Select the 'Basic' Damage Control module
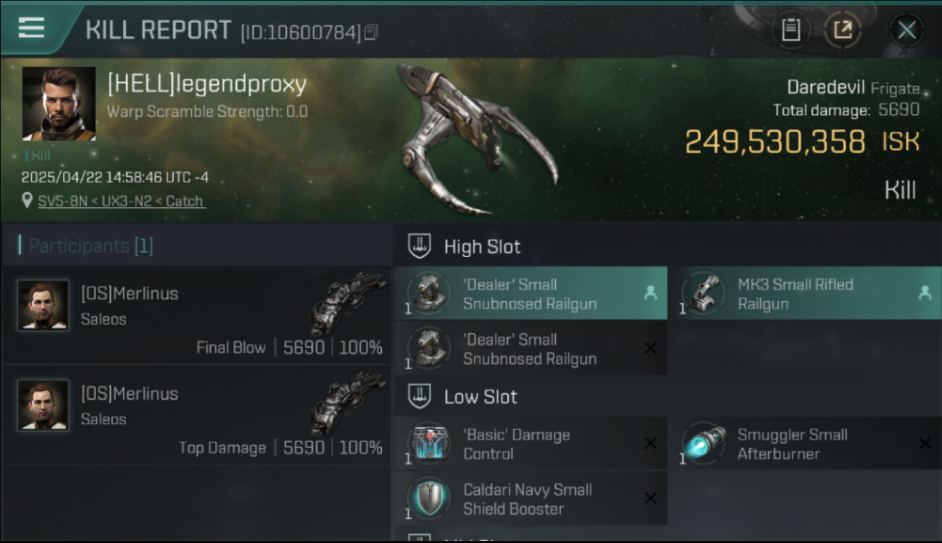Image resolution: width=942 pixels, height=543 pixels. pyautogui.click(x=531, y=444)
